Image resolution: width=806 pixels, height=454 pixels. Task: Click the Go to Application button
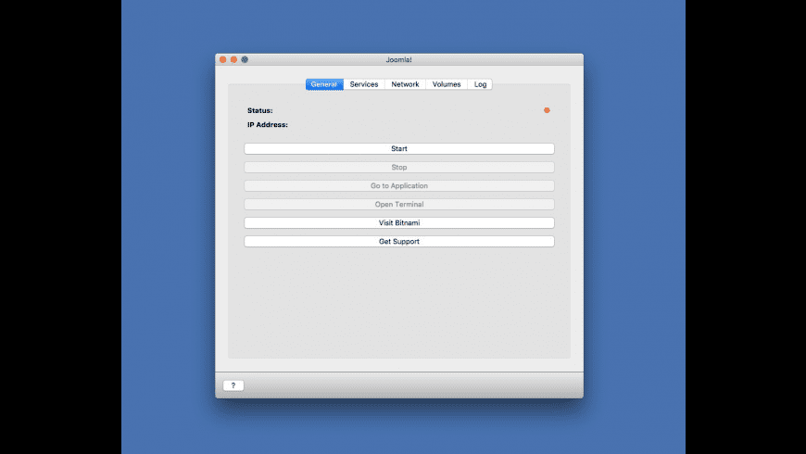pos(399,185)
